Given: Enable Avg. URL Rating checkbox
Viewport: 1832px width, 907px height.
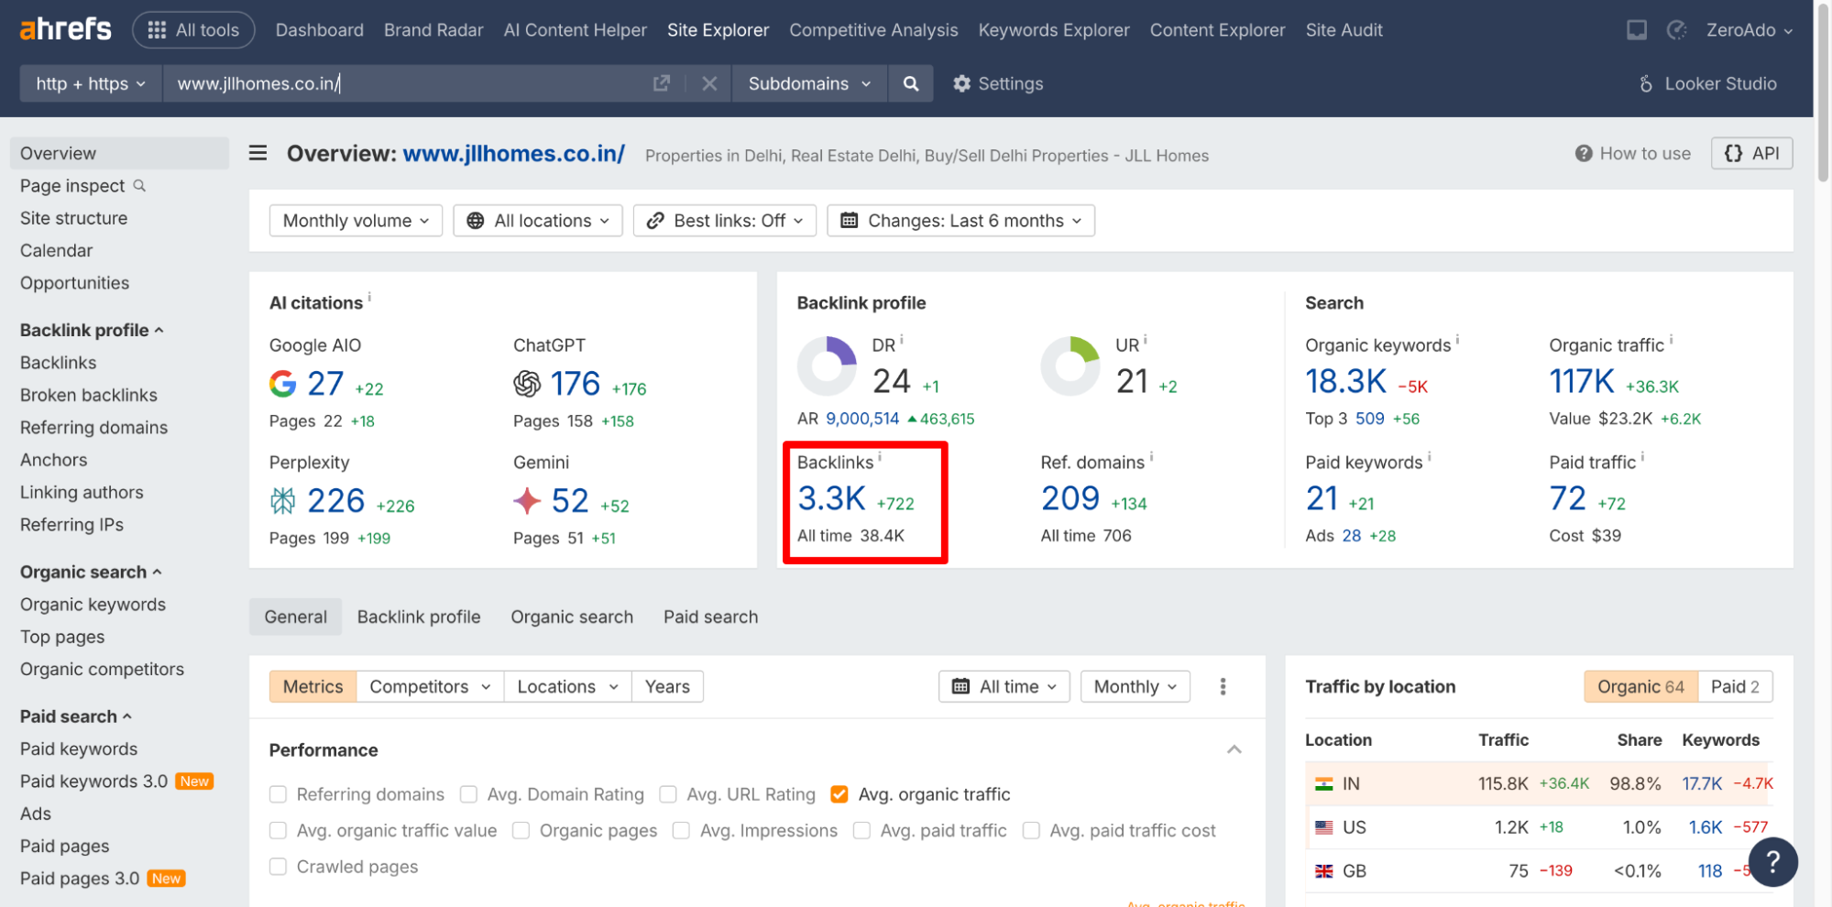Looking at the screenshot, I should (x=668, y=794).
